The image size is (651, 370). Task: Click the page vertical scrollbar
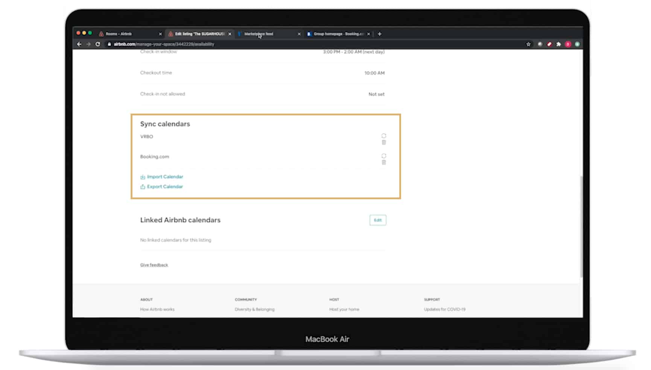(581, 227)
